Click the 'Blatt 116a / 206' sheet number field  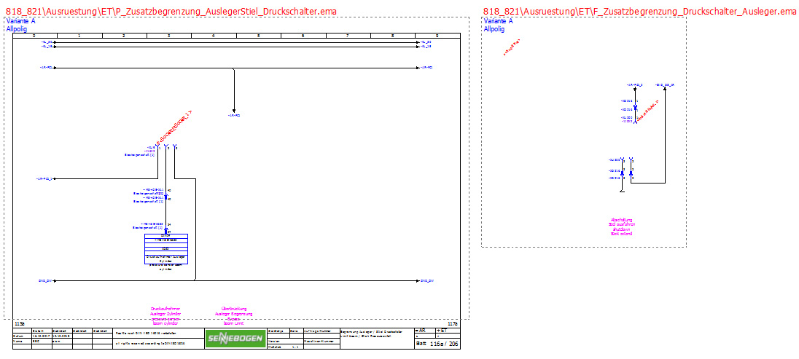(x=436, y=343)
